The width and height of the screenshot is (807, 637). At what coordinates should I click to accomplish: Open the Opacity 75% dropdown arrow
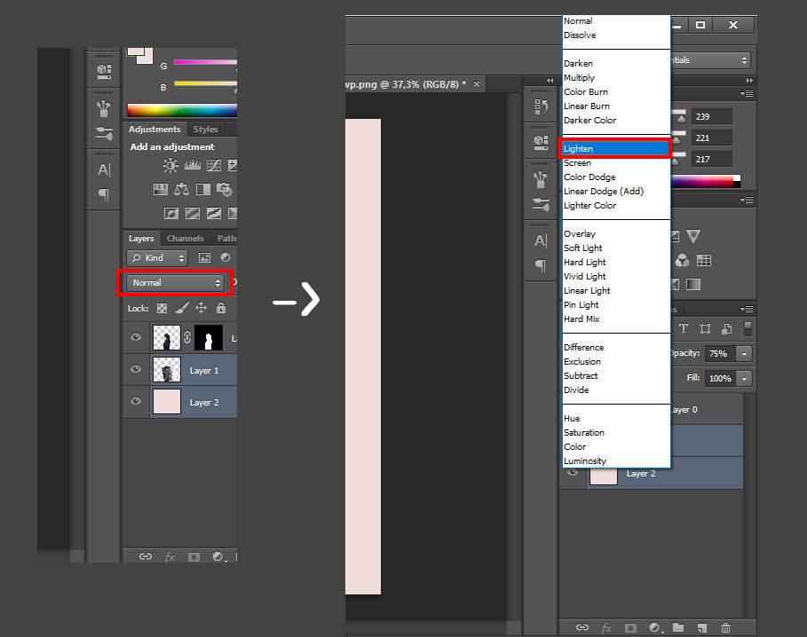coord(743,353)
